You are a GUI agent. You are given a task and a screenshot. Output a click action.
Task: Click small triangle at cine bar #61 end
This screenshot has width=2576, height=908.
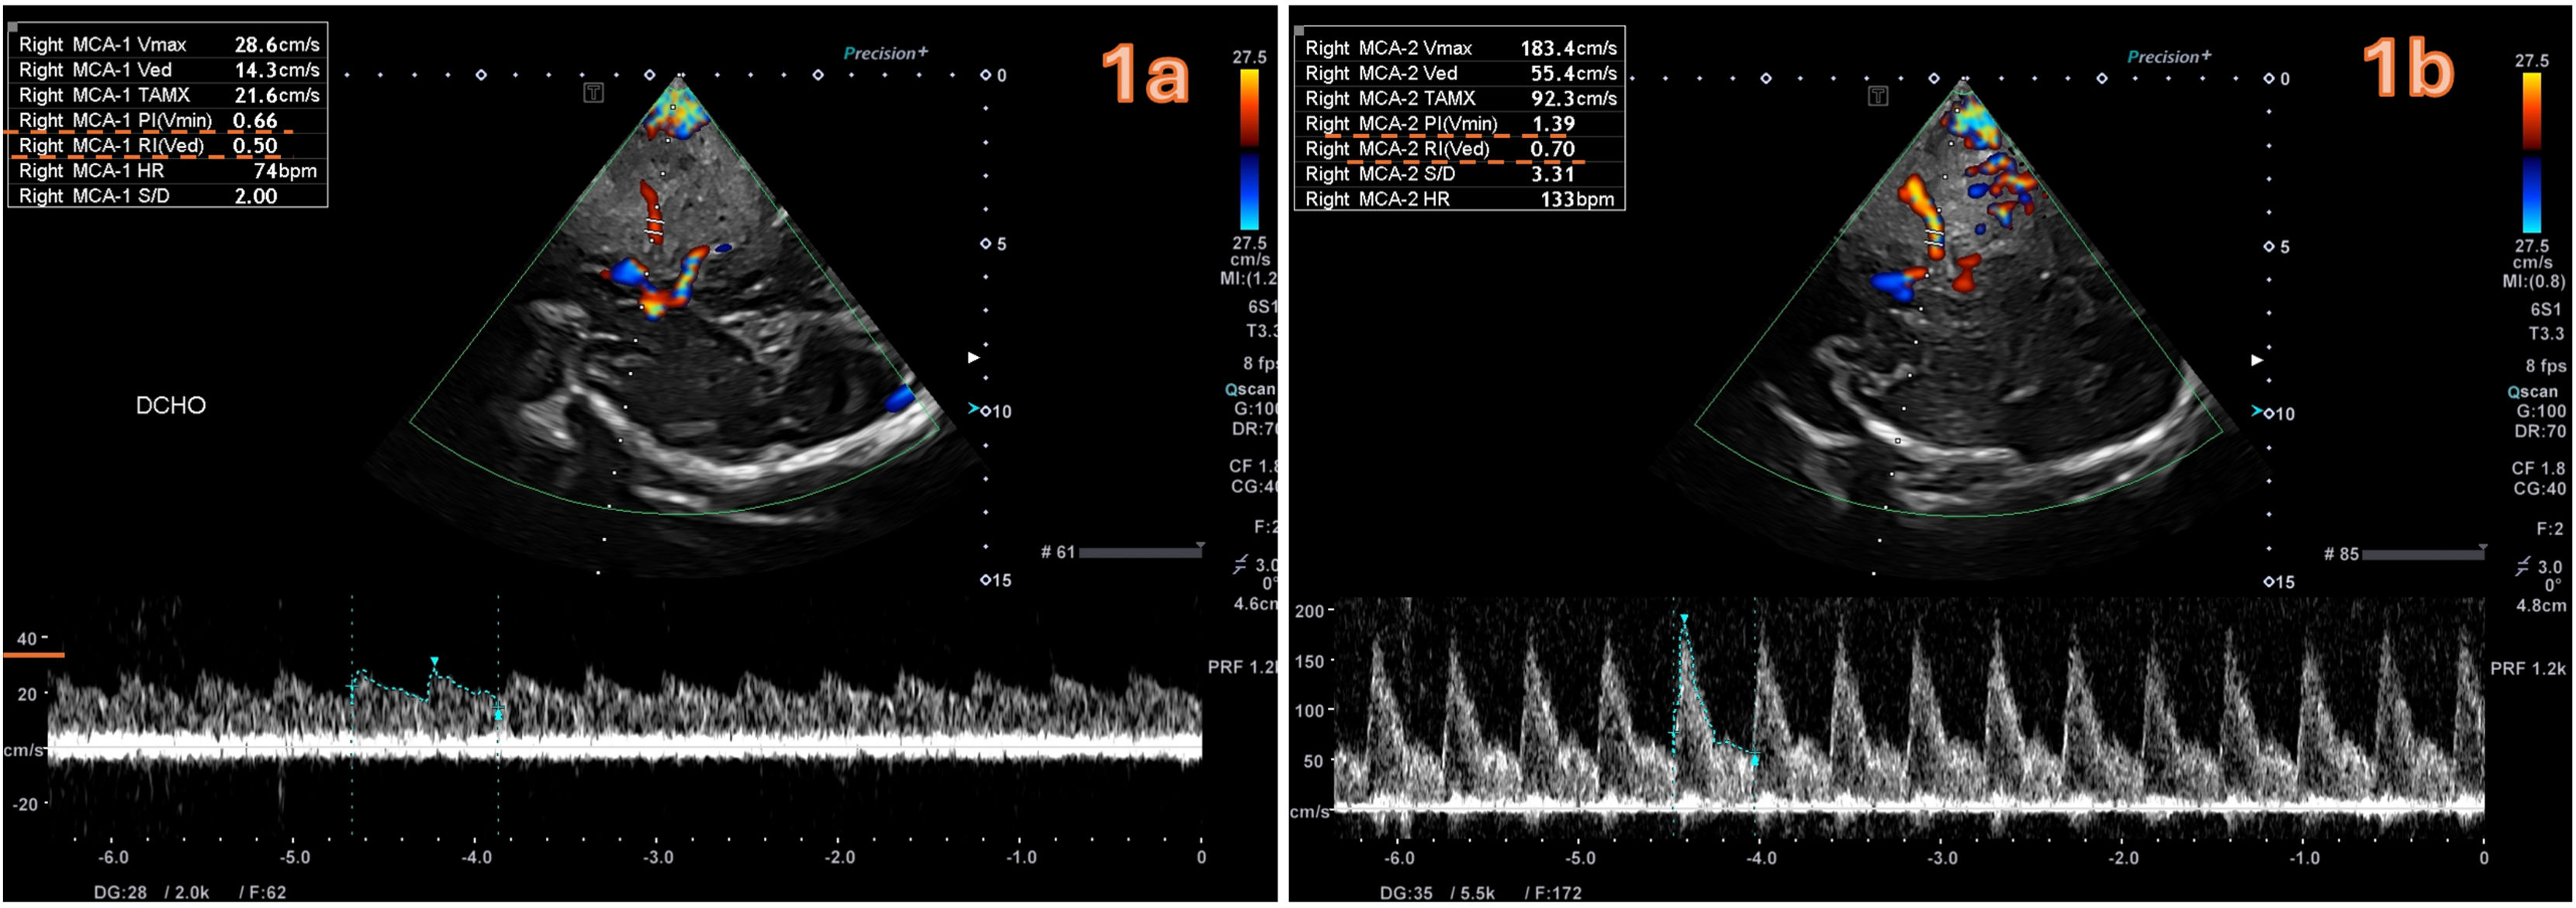1200,546
